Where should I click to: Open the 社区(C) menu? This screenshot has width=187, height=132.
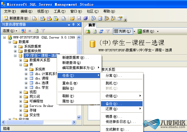click(x=93, y=11)
